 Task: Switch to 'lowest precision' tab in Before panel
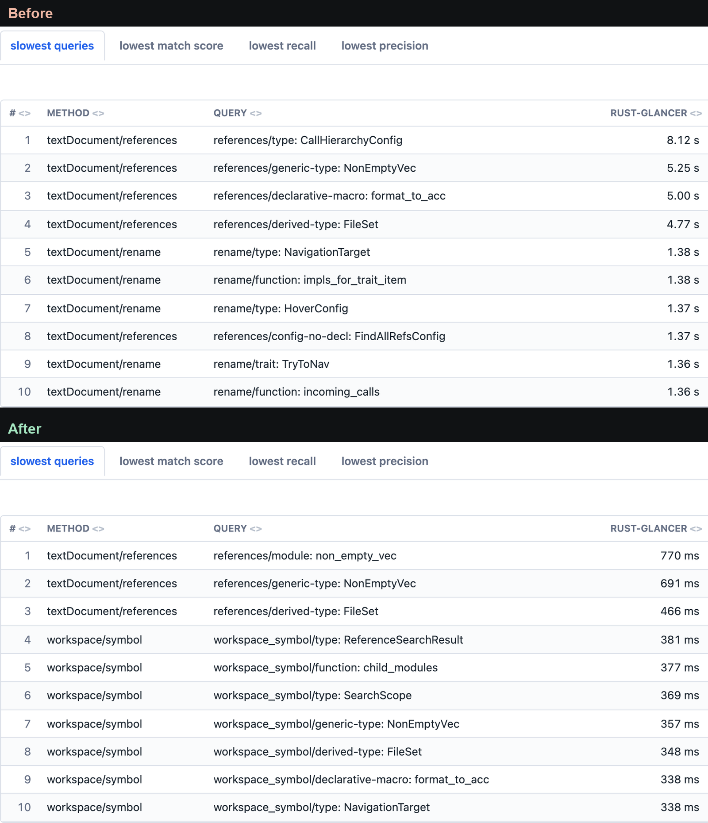pyautogui.click(x=385, y=46)
